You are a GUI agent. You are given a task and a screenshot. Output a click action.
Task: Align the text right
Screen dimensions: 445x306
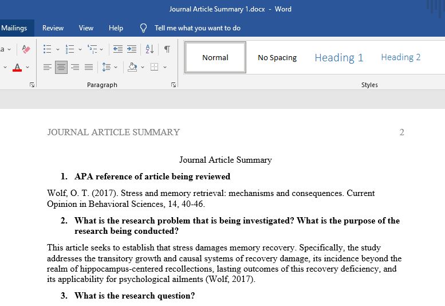click(75, 67)
